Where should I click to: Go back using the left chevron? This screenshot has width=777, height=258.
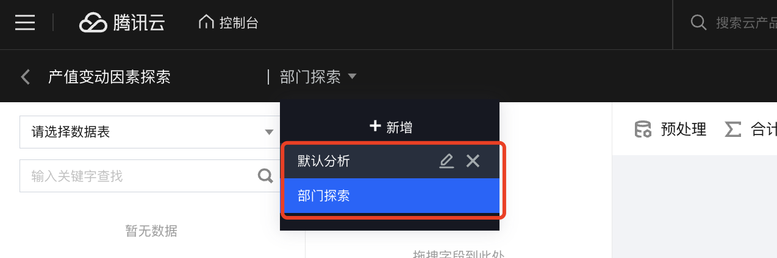coord(25,77)
